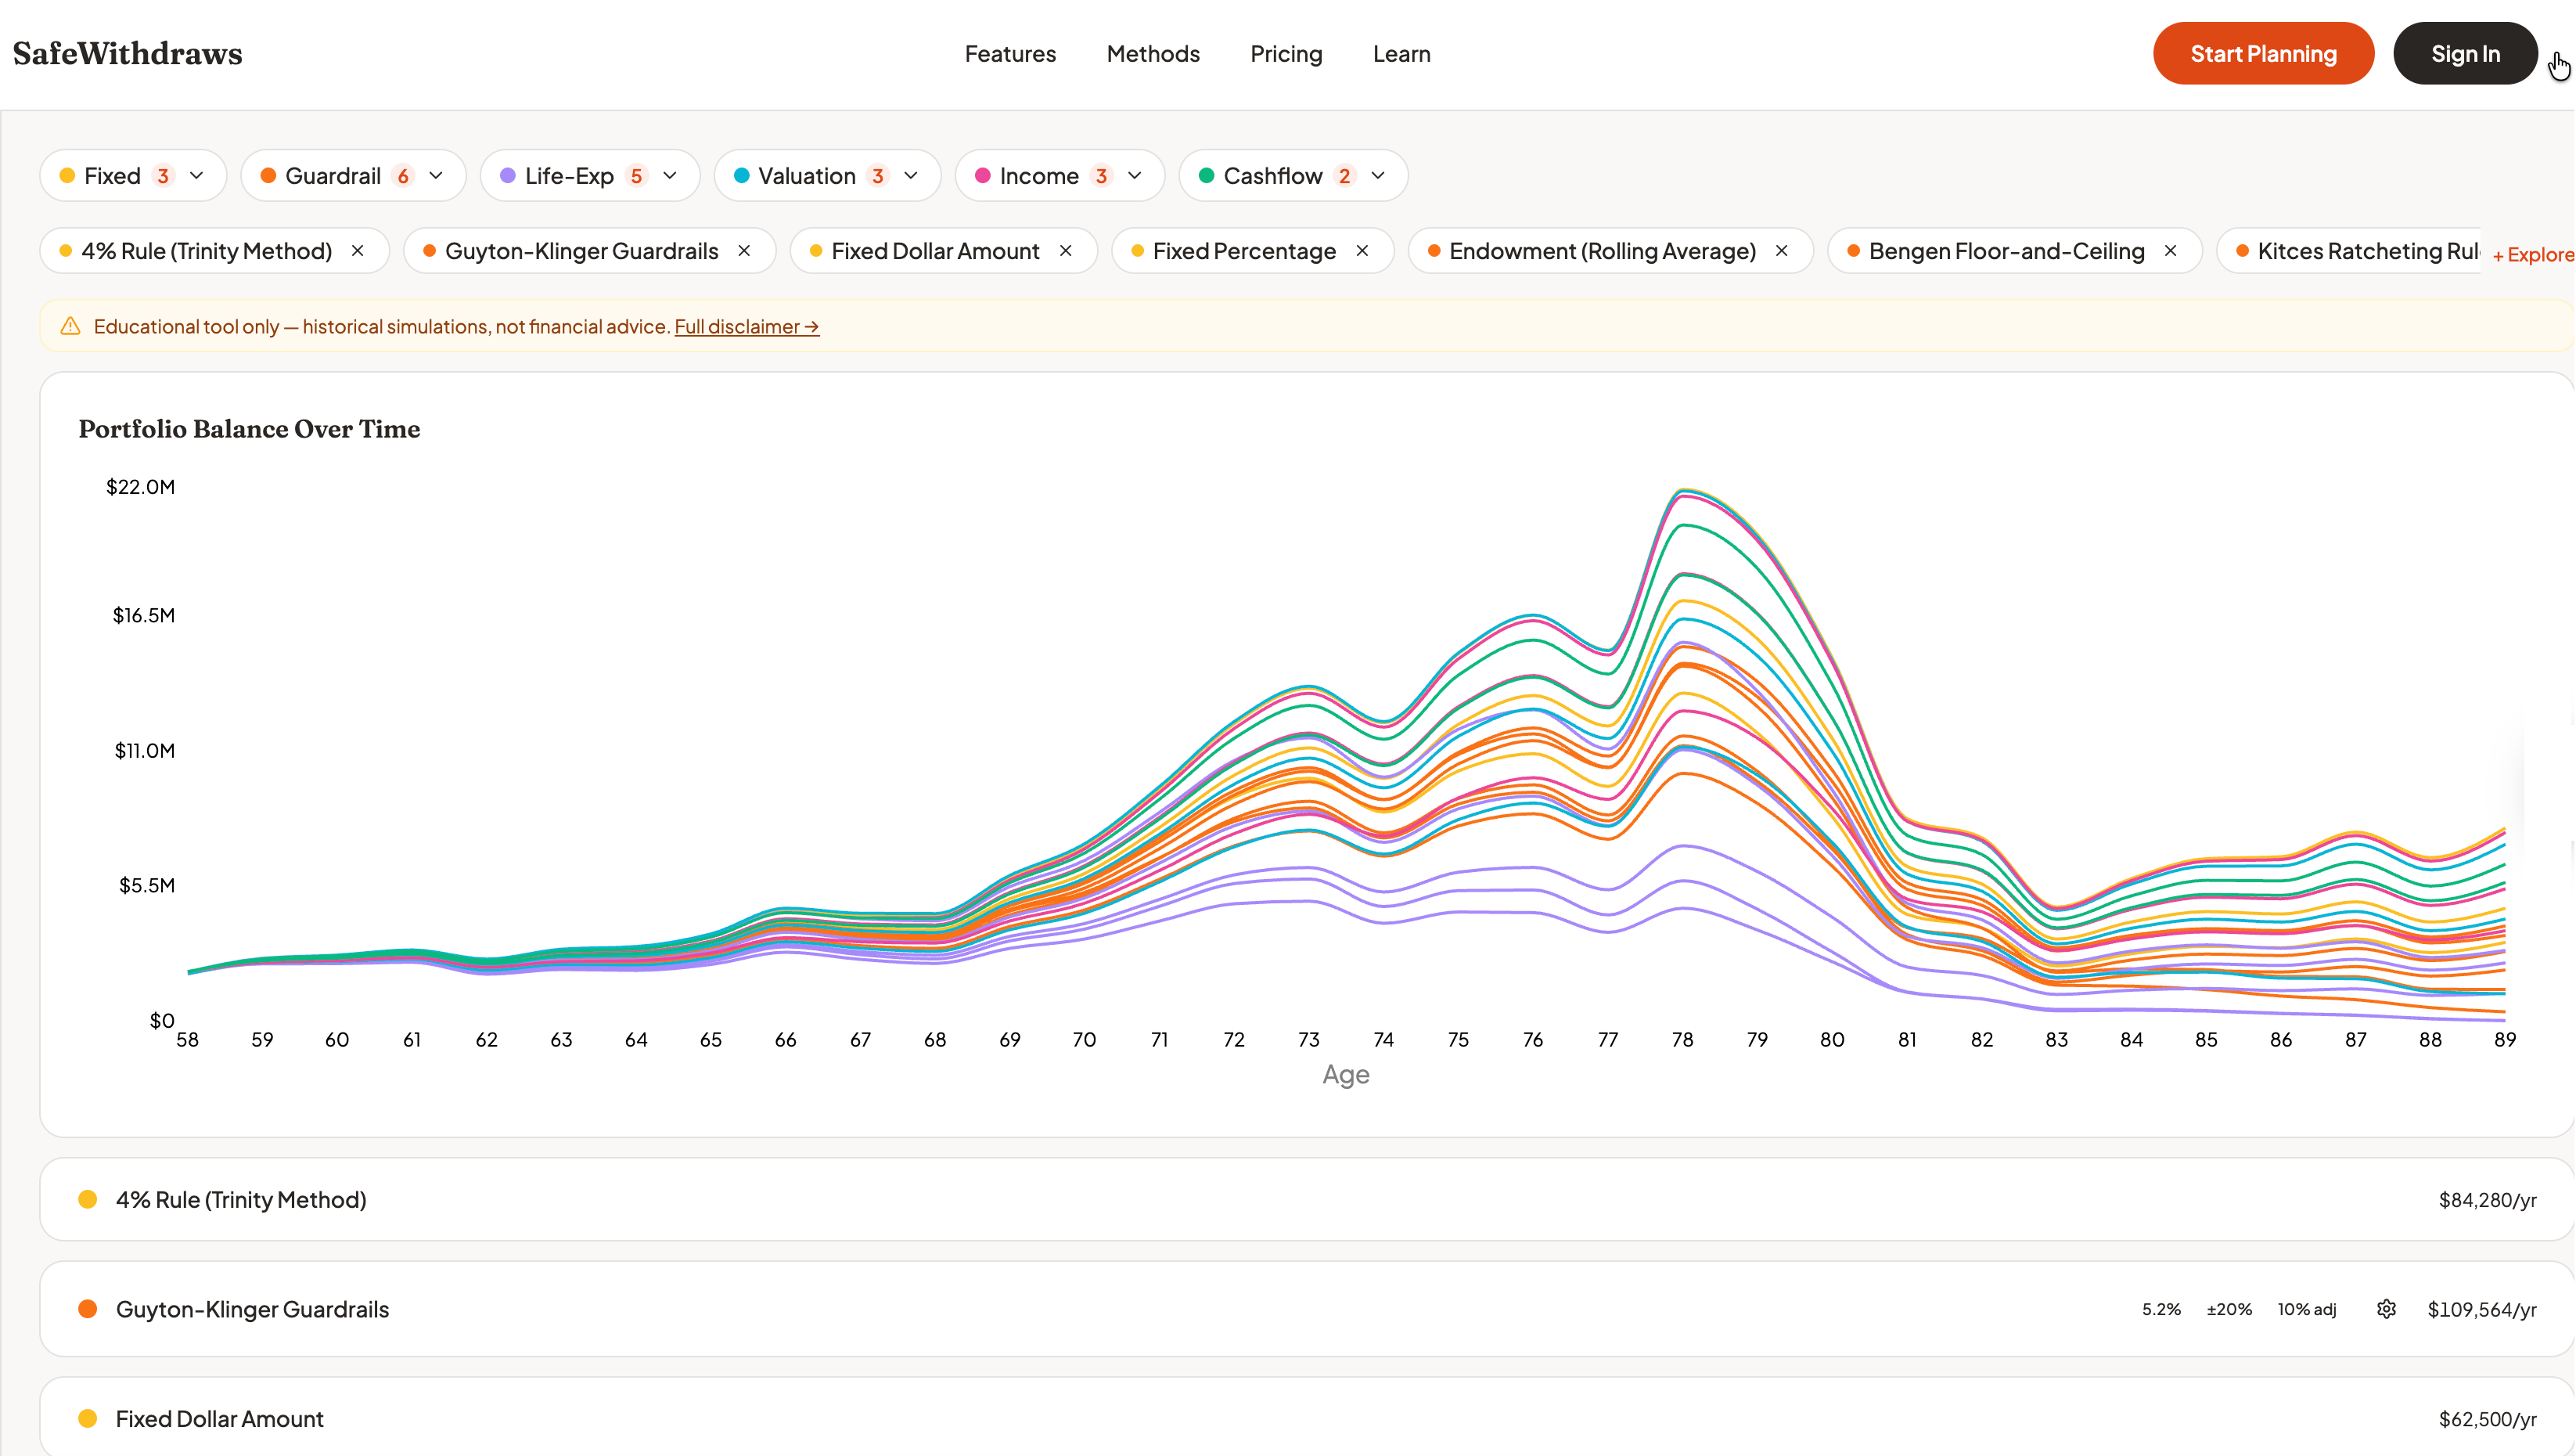Remove 4% Rule (Trinity Method) chip
The height and width of the screenshot is (1456, 2576).
(357, 251)
